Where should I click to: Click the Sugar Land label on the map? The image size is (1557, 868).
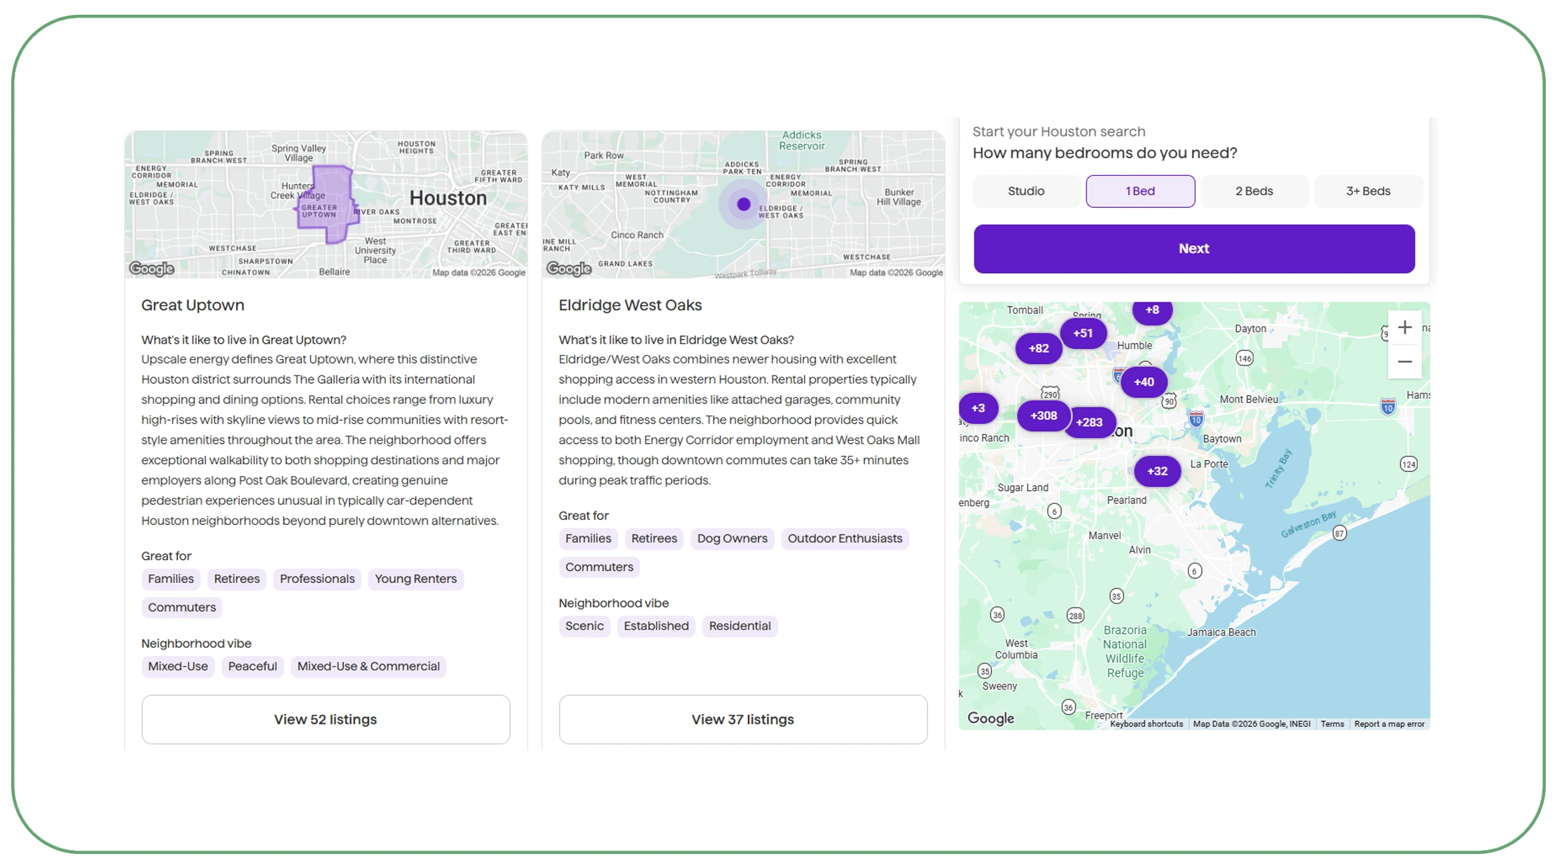1023,488
